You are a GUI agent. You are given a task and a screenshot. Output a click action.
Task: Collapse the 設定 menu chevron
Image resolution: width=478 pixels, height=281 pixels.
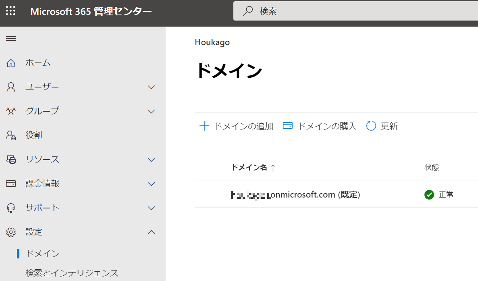pyautogui.click(x=151, y=232)
